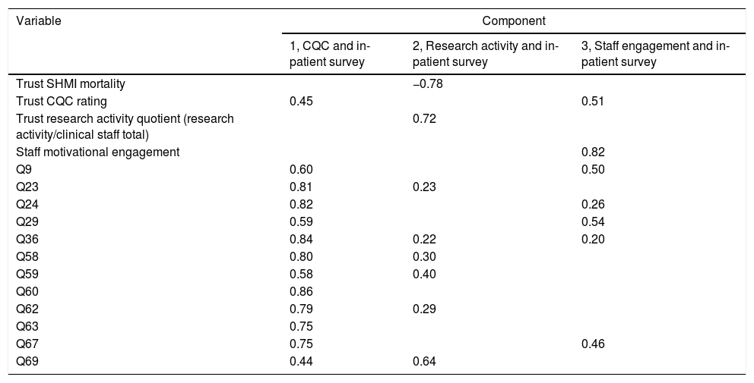The image size is (754, 383).
Task: Select the 0.51 value in Trust CQC rating row
Action: pos(593,101)
